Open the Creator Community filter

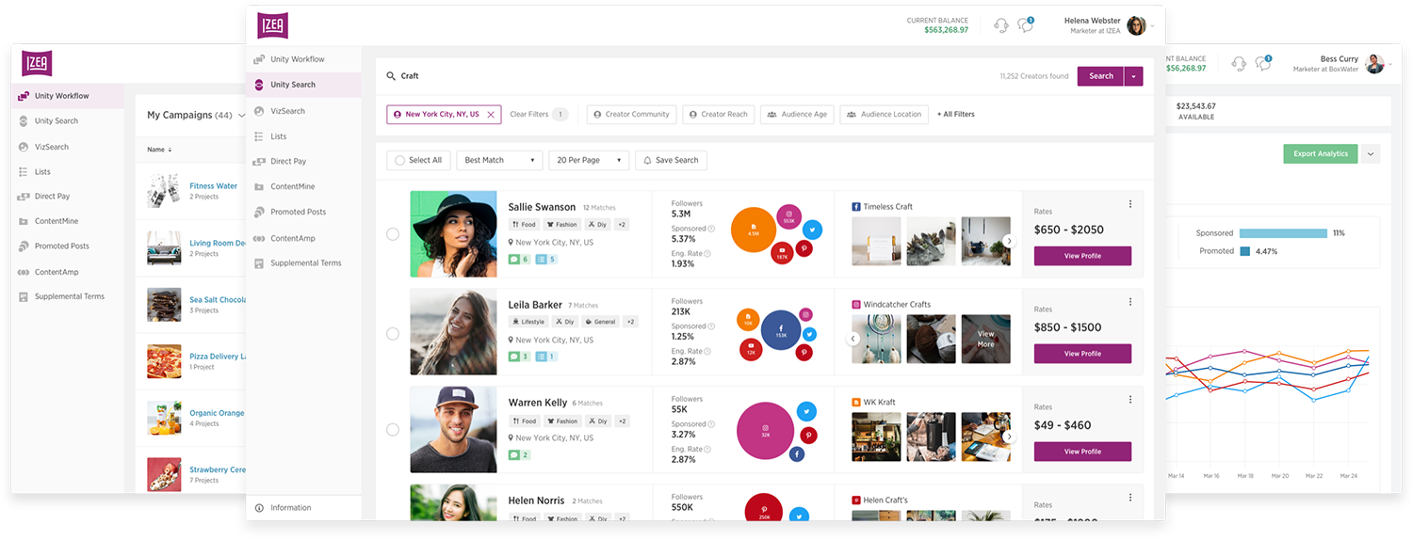630,115
